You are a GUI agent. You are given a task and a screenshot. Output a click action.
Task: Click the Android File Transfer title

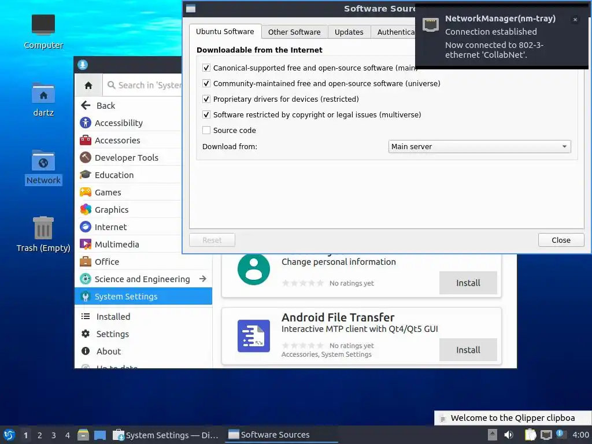pyautogui.click(x=338, y=317)
